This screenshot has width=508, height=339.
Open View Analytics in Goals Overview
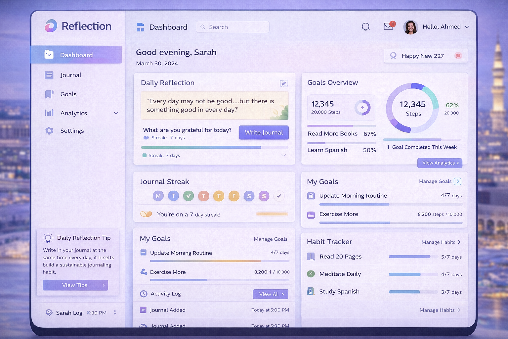click(x=440, y=163)
